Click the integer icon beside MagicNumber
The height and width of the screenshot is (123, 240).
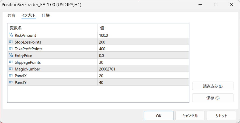click(x=11, y=69)
